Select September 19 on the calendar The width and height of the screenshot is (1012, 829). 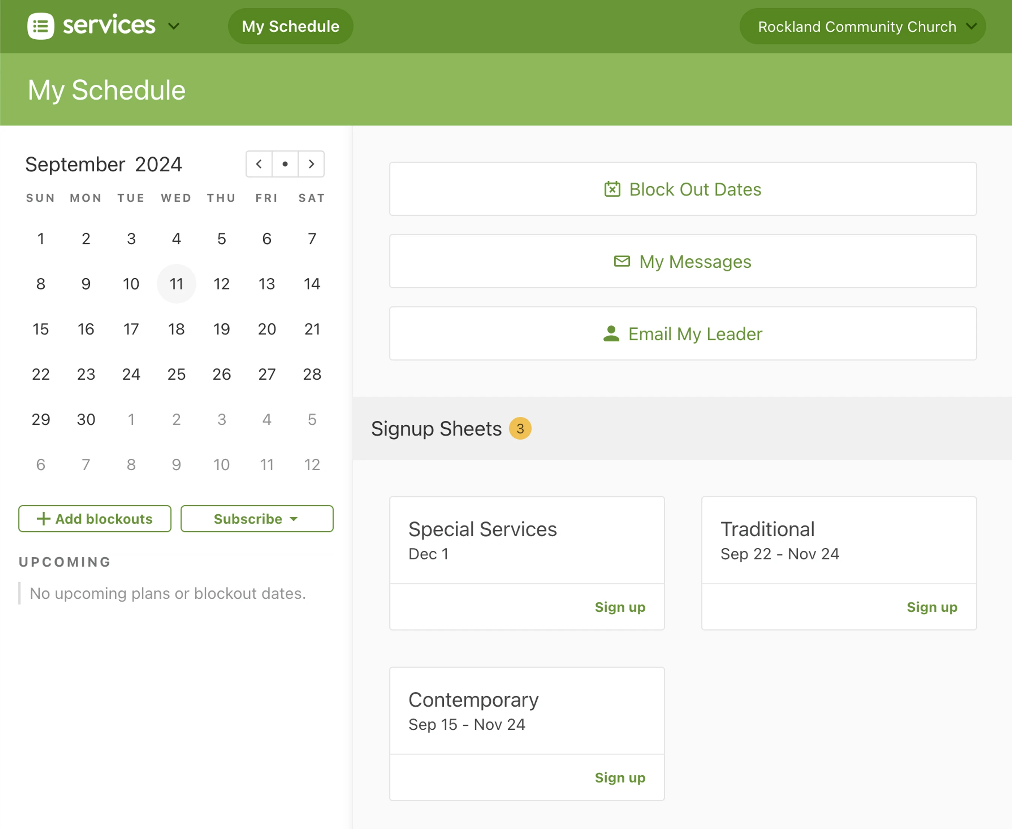pos(222,329)
